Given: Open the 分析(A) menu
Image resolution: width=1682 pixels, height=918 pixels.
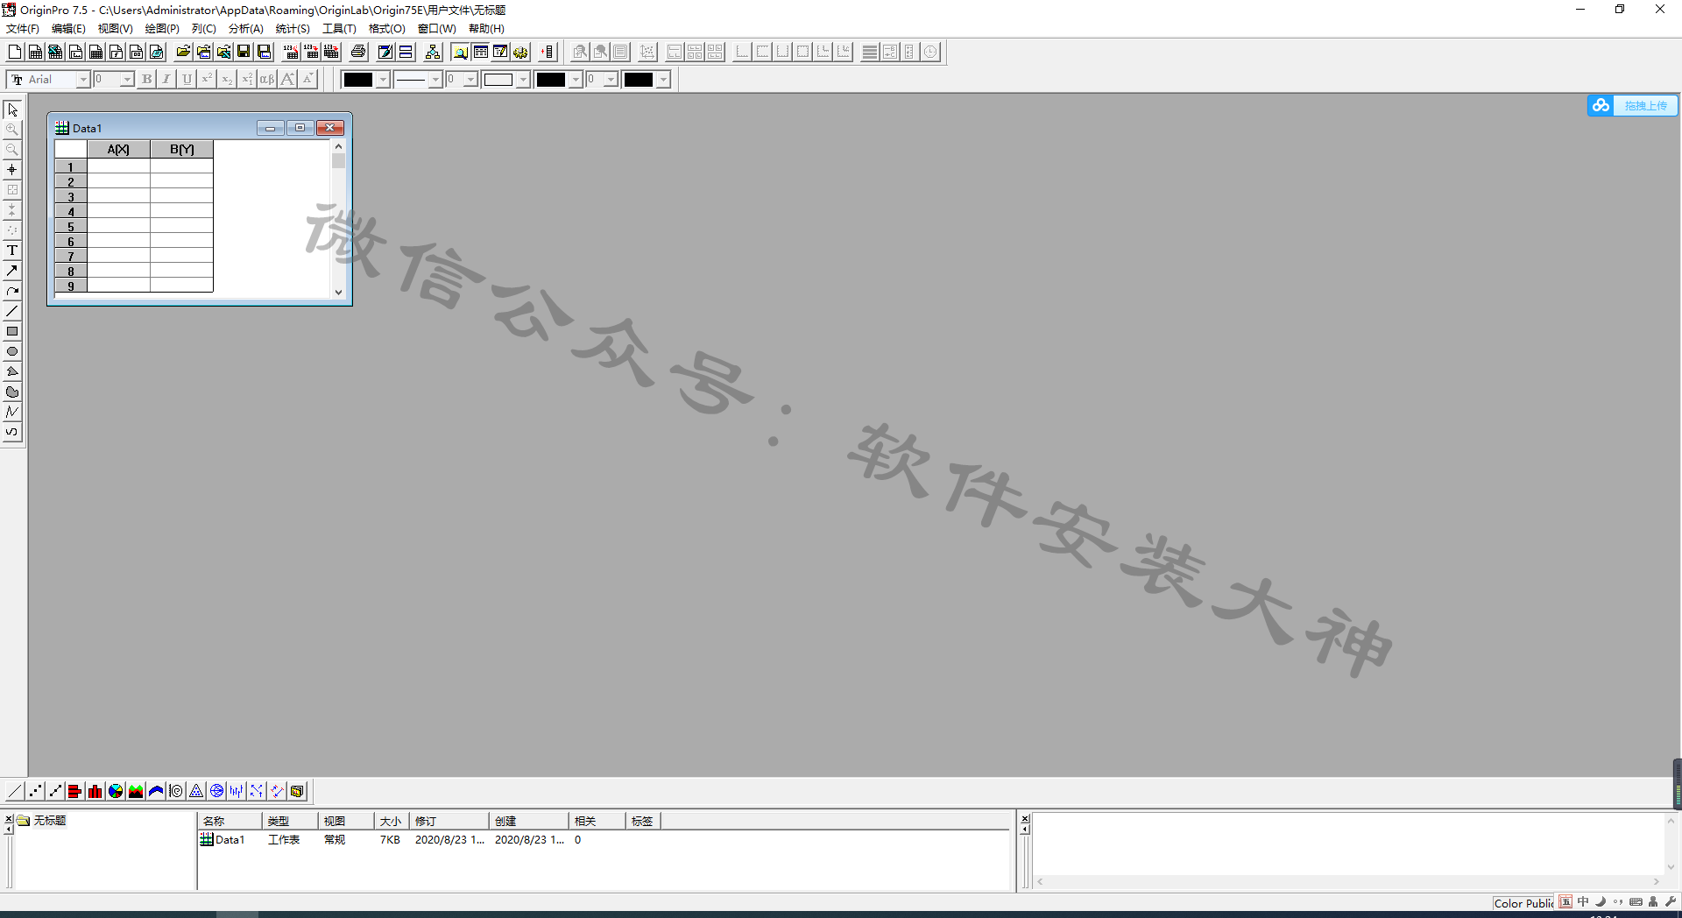Looking at the screenshot, I should 246,29.
